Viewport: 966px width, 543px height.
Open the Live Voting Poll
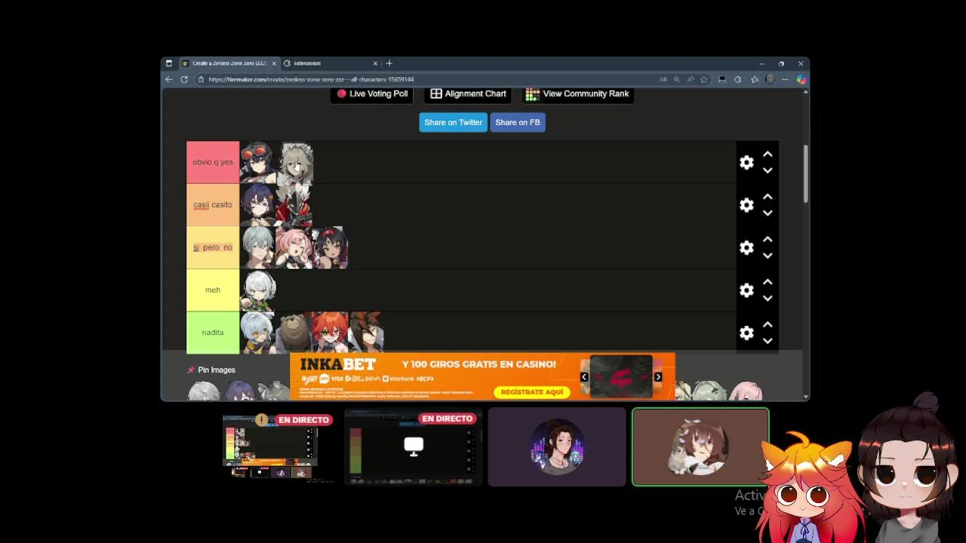pos(372,94)
